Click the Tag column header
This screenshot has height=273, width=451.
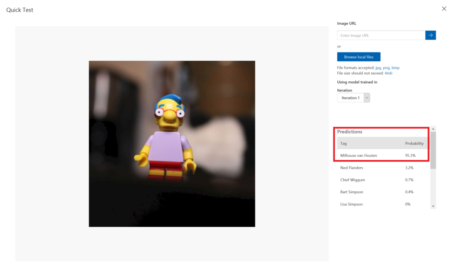tap(344, 143)
